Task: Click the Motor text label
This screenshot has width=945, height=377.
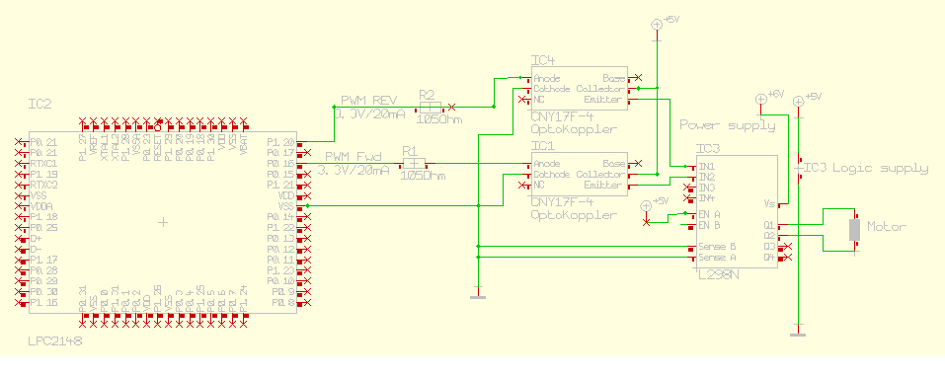Action: pyautogui.click(x=887, y=227)
